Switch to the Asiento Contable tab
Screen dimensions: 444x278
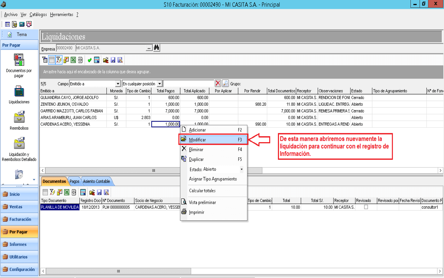[x=97, y=181]
